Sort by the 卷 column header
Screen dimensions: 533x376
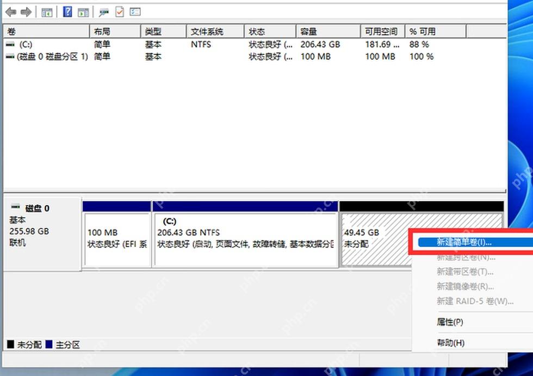[47, 32]
